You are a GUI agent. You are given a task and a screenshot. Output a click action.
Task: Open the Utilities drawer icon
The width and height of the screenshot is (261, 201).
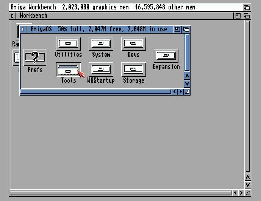(68, 43)
